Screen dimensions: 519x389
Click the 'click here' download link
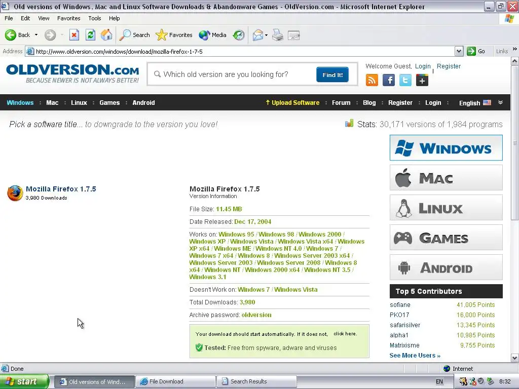click(x=345, y=334)
